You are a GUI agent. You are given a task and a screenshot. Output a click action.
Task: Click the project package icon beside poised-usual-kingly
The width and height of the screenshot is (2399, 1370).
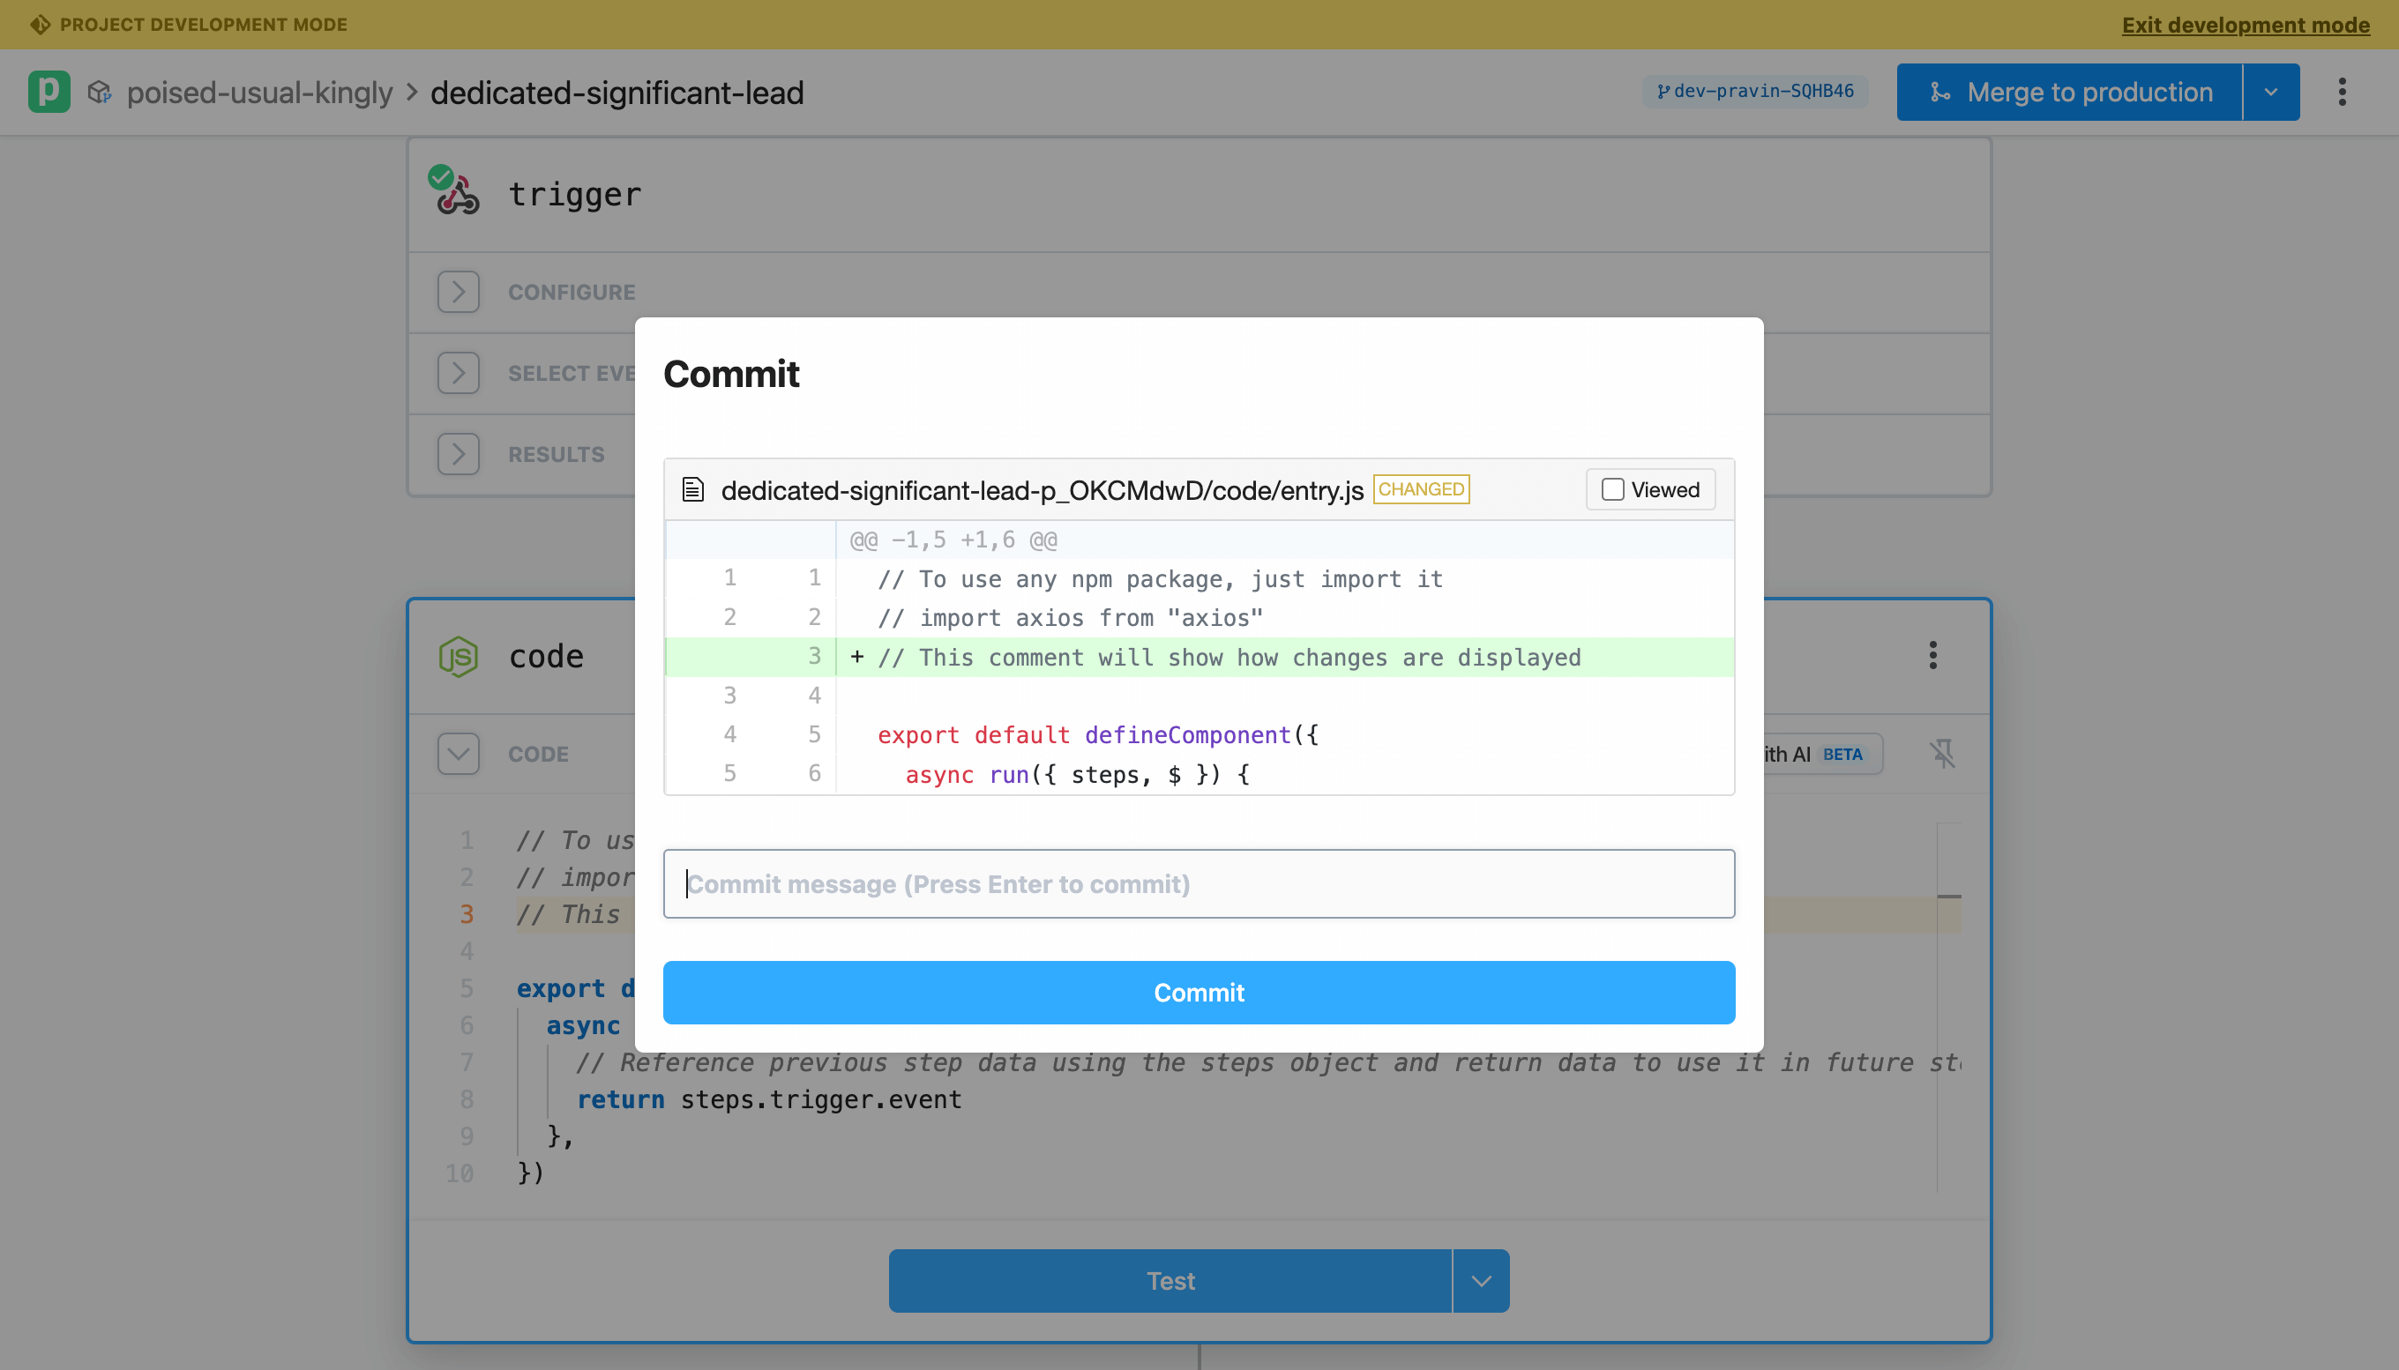click(x=101, y=92)
